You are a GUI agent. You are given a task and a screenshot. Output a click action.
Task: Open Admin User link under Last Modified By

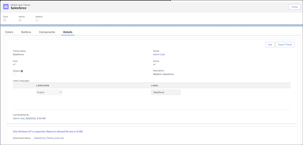pyautogui.click(x=19, y=118)
